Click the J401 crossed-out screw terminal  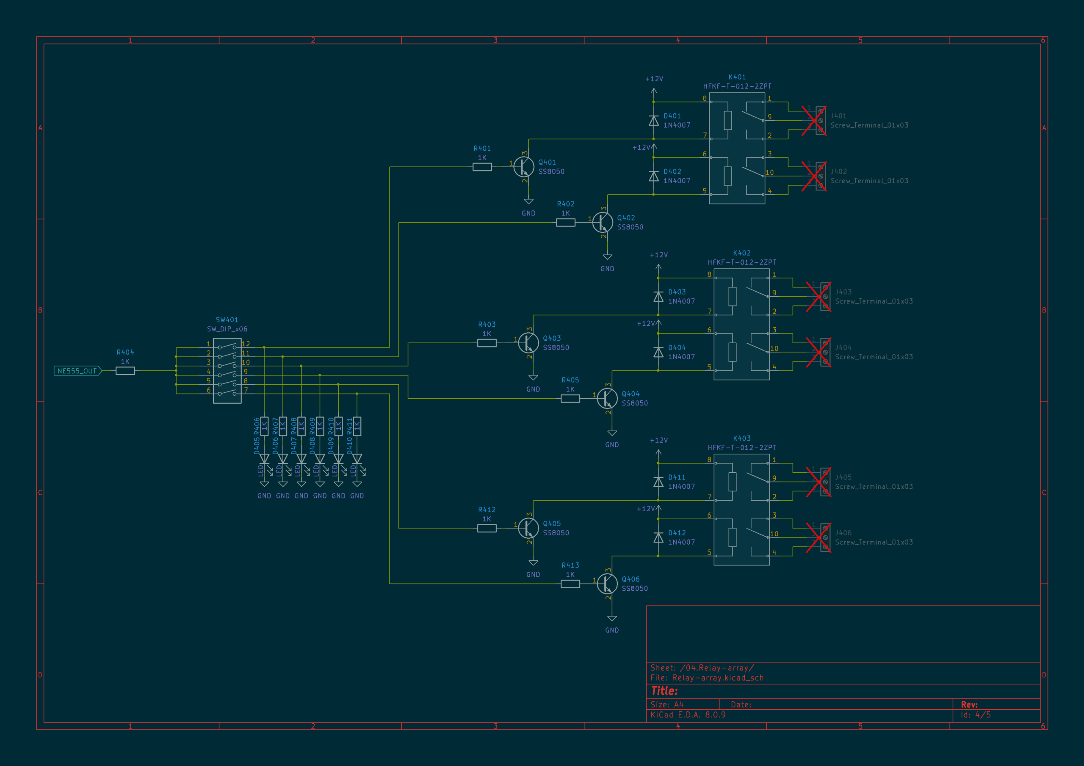[818, 121]
